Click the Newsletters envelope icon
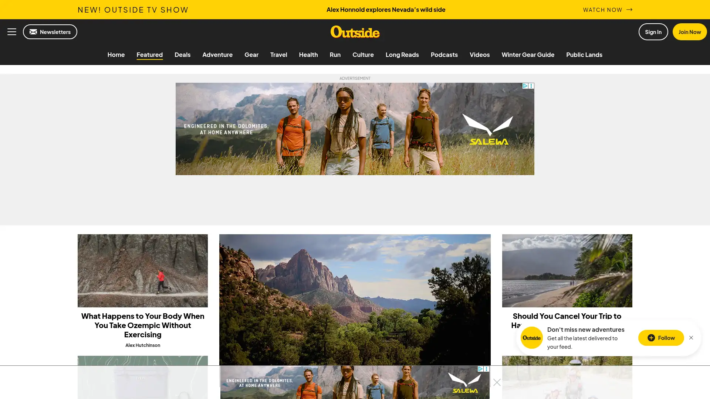 click(33, 32)
